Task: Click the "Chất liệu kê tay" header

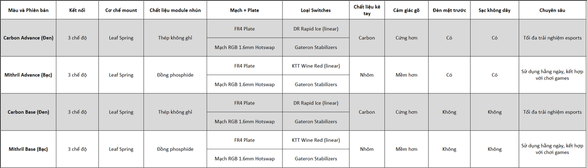Action: 367,10
